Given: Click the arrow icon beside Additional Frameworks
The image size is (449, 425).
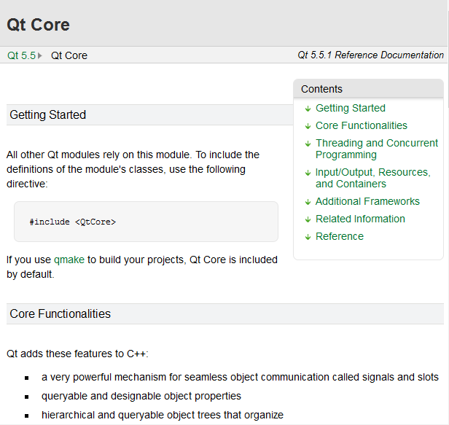Looking at the screenshot, I should point(308,202).
